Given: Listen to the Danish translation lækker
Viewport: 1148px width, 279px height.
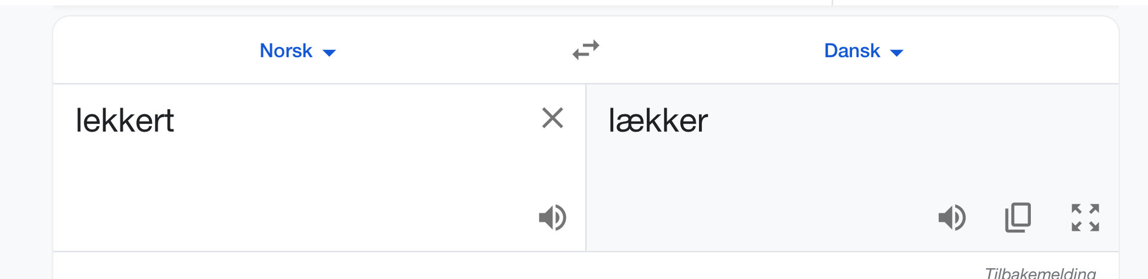Looking at the screenshot, I should pyautogui.click(x=952, y=217).
